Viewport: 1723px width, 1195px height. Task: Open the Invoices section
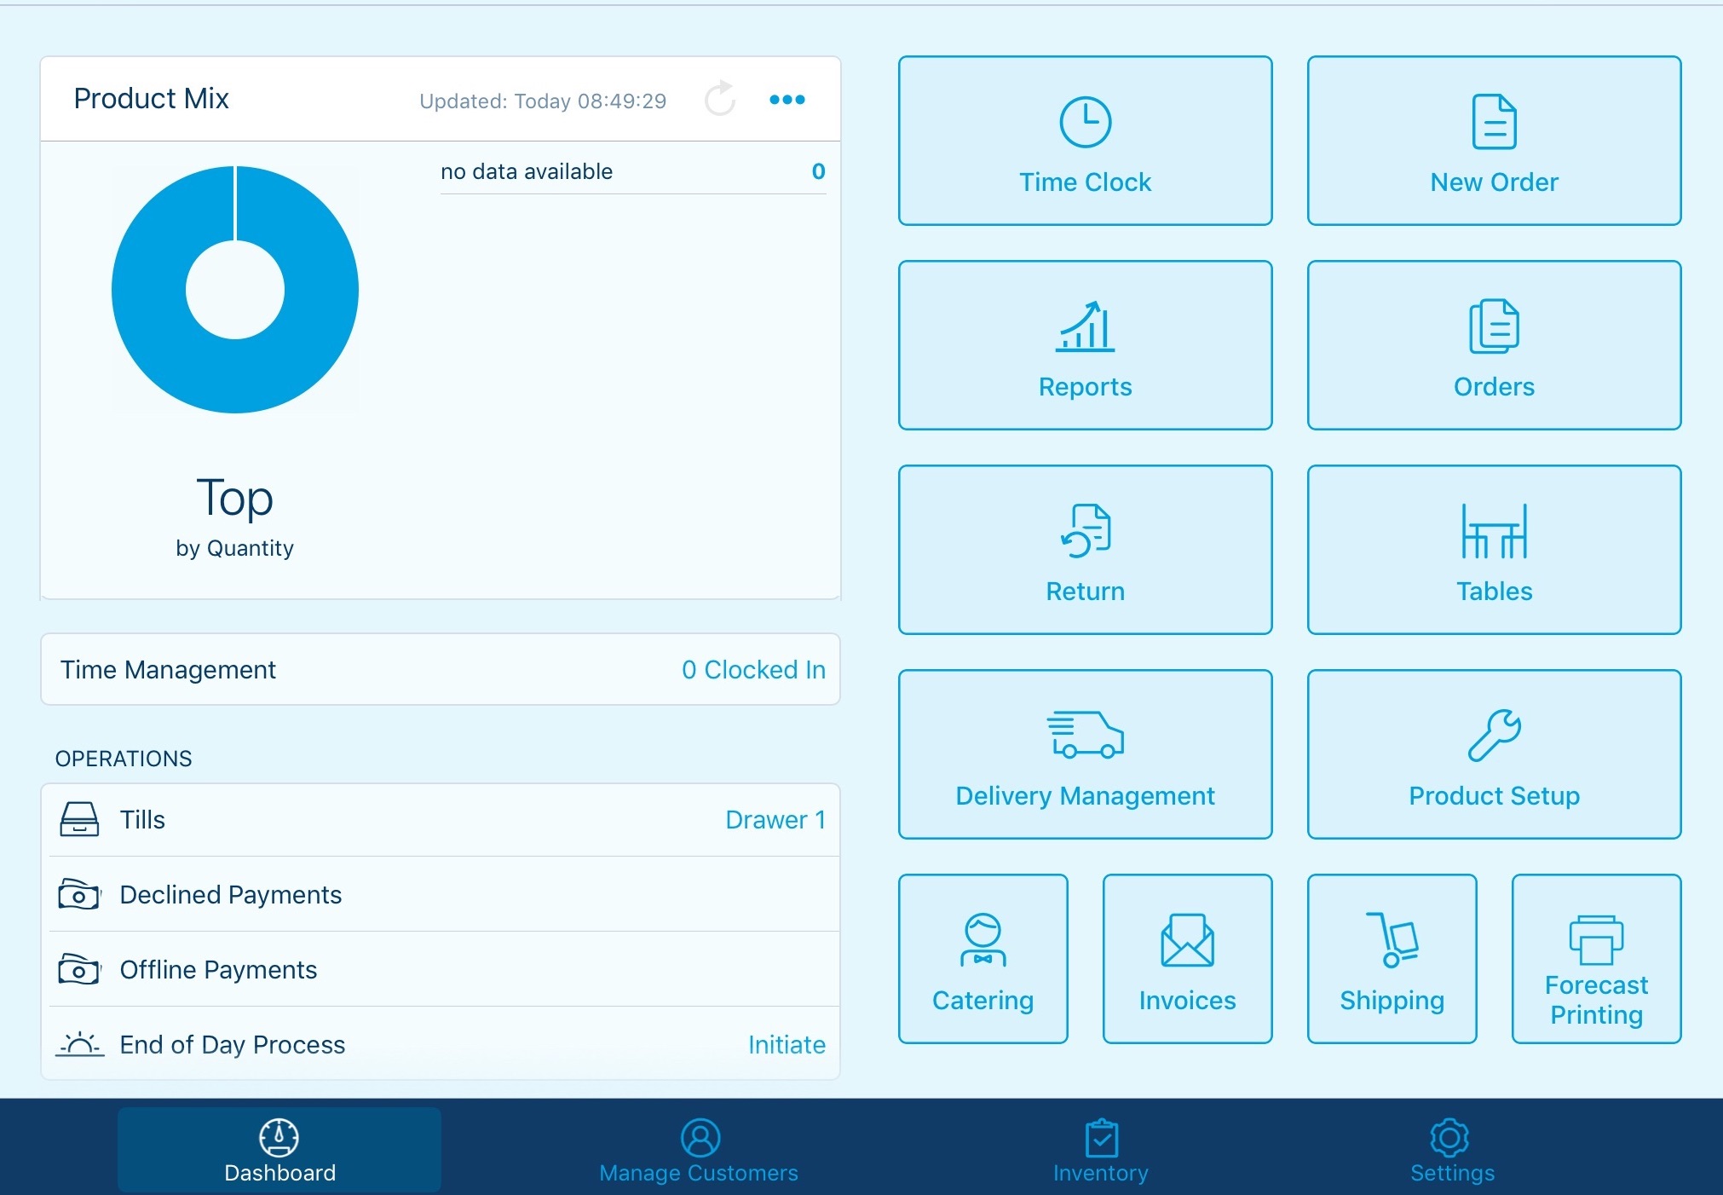pyautogui.click(x=1186, y=959)
